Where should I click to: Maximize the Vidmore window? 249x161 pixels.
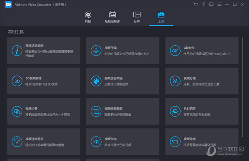coord(235,5)
